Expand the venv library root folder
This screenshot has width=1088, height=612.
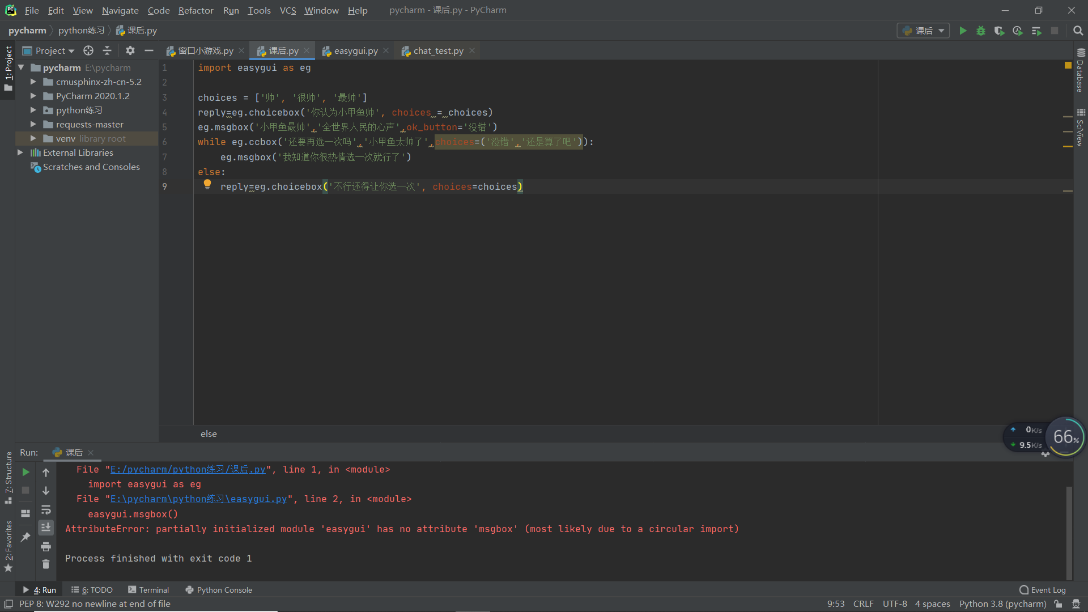[33, 138]
